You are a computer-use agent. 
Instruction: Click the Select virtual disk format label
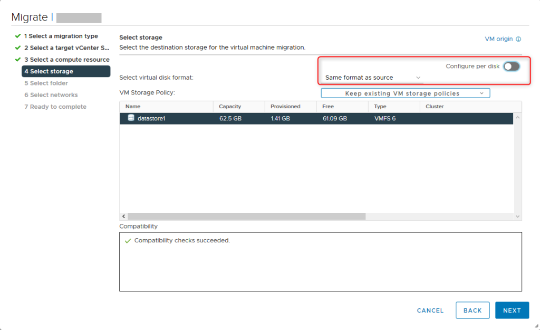[156, 78]
